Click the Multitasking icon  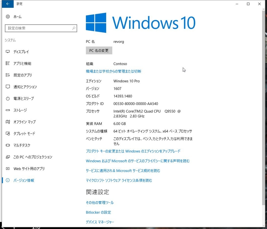(x=8, y=145)
